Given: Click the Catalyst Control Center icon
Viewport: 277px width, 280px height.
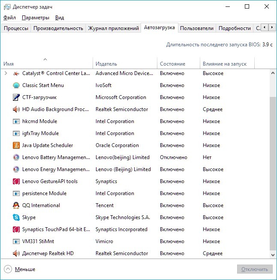Looking at the screenshot, I should (x=16, y=73).
